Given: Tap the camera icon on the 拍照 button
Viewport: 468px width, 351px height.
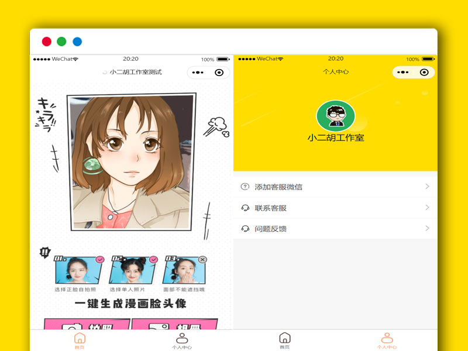Looking at the screenshot, I should tap(73, 326).
